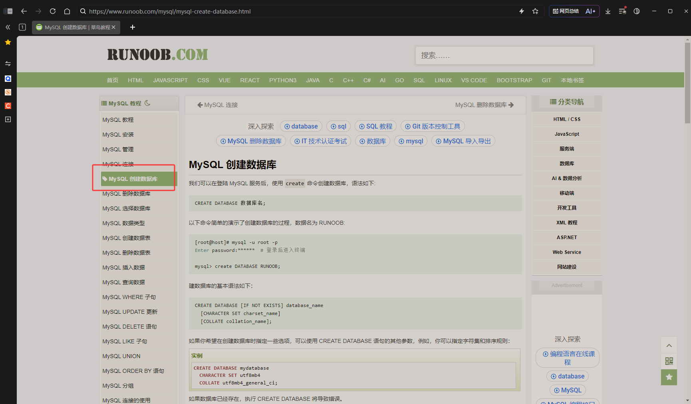691x404 pixels.
Task: Go to browser home page icon
Action: (67, 11)
